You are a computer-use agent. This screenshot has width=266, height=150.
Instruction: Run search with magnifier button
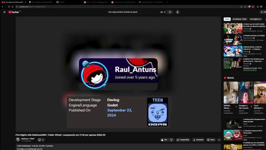point(170,12)
